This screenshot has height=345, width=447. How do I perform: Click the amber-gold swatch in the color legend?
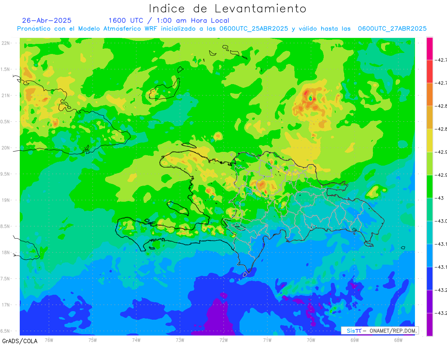pyautogui.click(x=429, y=118)
